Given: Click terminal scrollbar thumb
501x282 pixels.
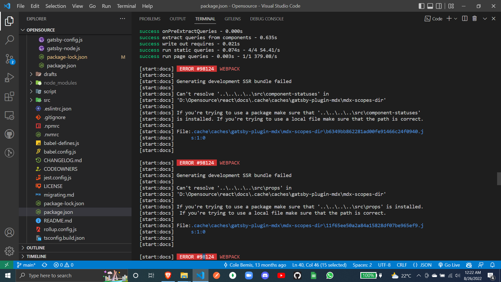Looking at the screenshot, I should tap(499, 179).
